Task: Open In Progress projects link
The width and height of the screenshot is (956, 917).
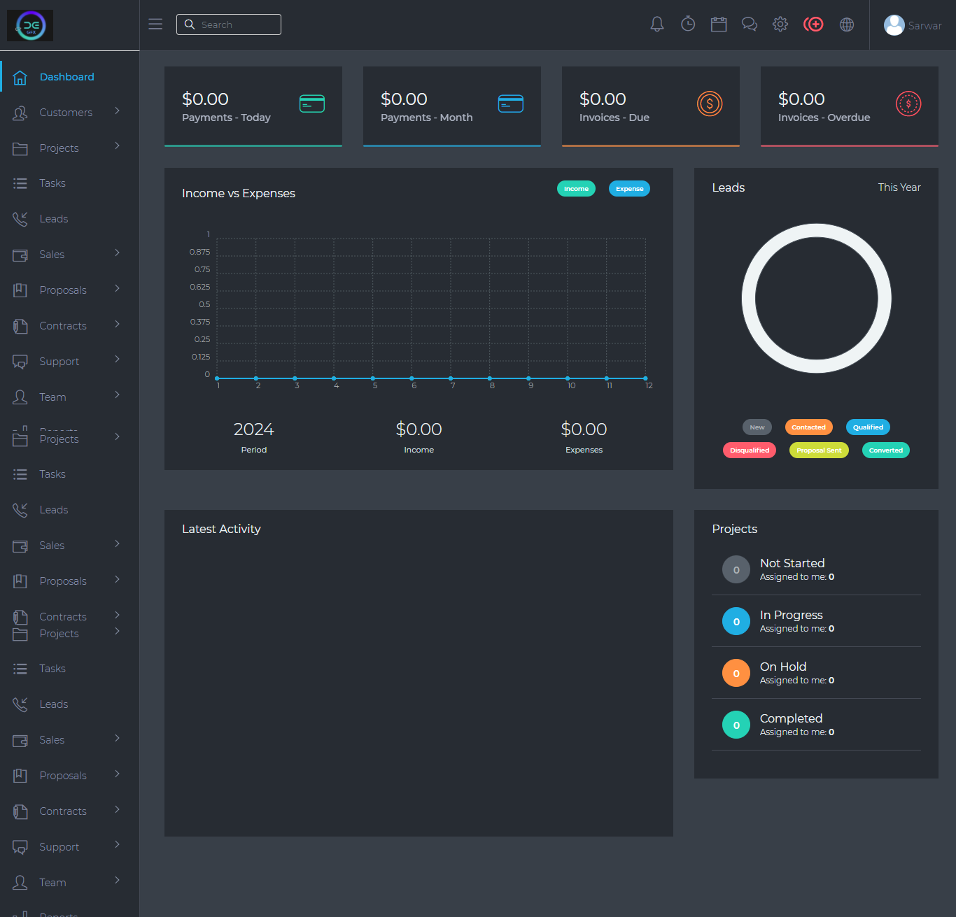Action: (792, 615)
